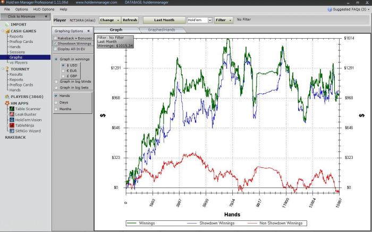This screenshot has width=372, height=232.
Task: Open the HUD Options menu
Action: [x=44, y=9]
